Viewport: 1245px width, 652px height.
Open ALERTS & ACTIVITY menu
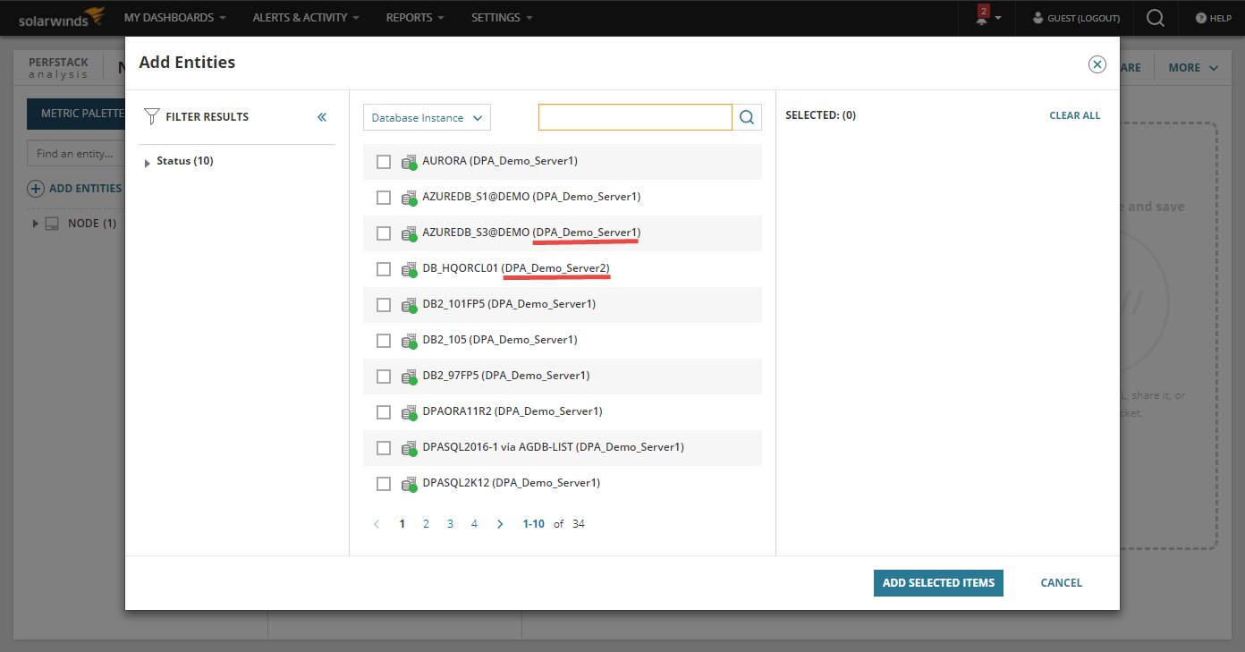tap(306, 17)
